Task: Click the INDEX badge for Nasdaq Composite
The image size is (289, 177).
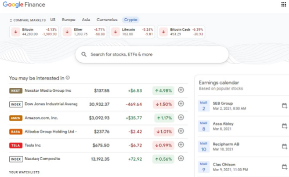Action: point(16,159)
